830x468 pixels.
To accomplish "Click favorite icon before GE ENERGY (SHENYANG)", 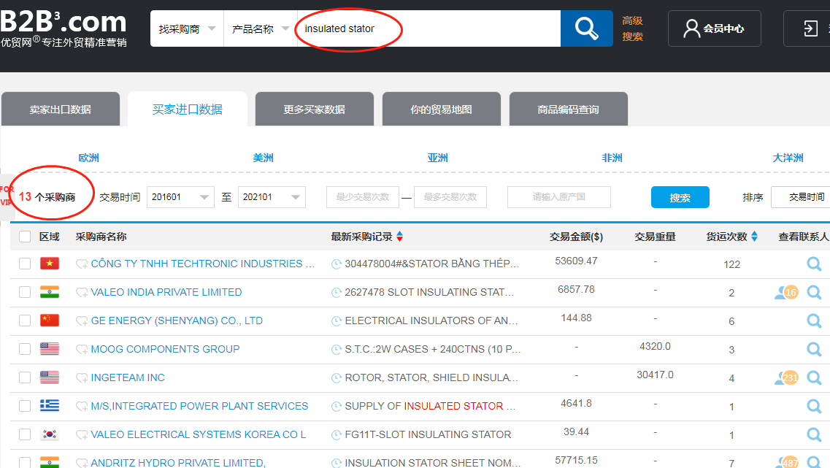I will (x=82, y=321).
